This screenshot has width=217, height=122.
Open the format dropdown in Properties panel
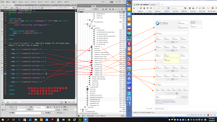(20, 107)
